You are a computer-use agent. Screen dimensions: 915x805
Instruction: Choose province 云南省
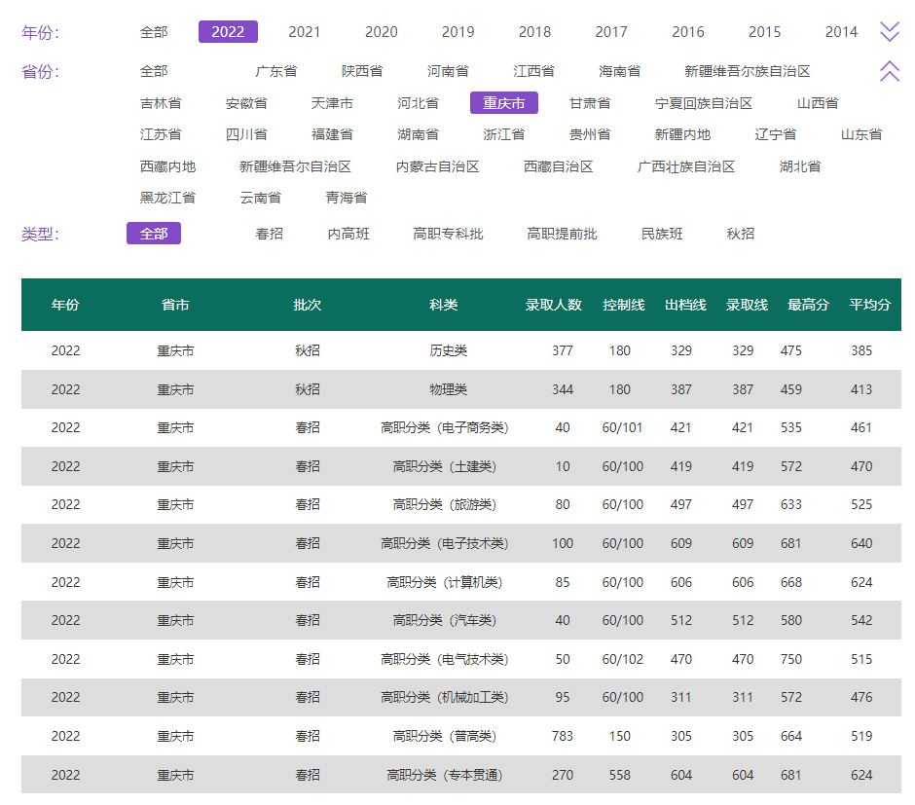[260, 198]
